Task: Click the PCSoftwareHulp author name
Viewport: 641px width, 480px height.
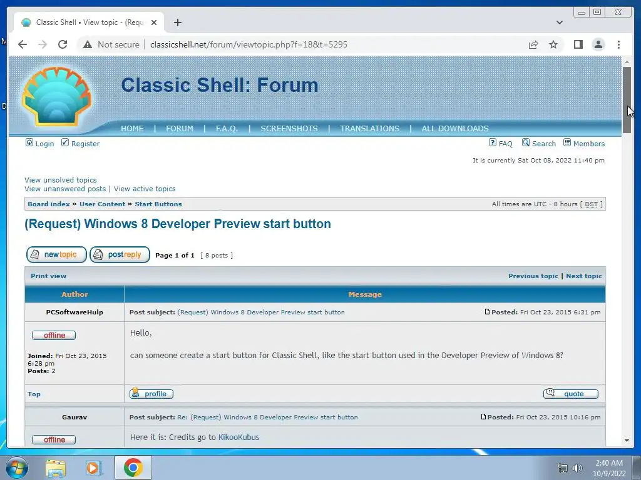Action: coord(74,312)
